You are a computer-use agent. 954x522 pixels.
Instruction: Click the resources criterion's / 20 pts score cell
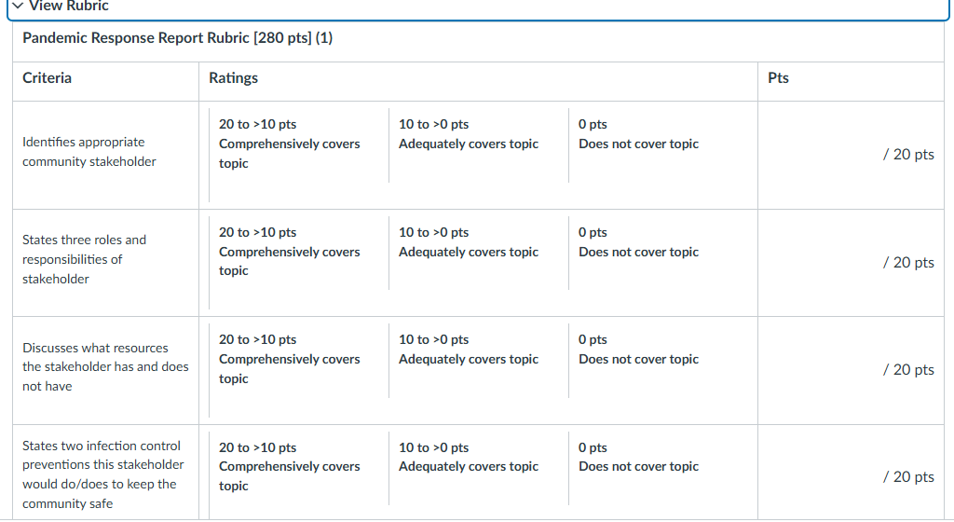click(907, 370)
